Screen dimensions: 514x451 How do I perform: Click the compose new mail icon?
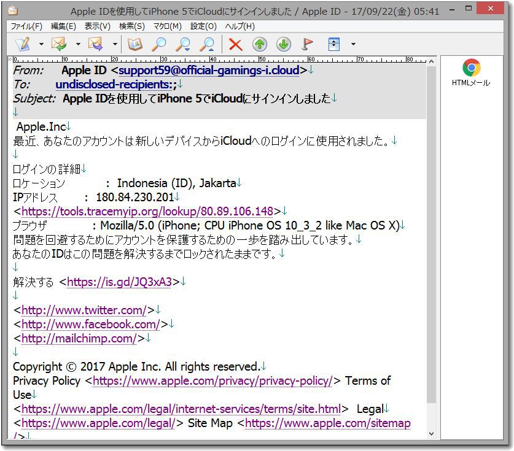point(22,44)
